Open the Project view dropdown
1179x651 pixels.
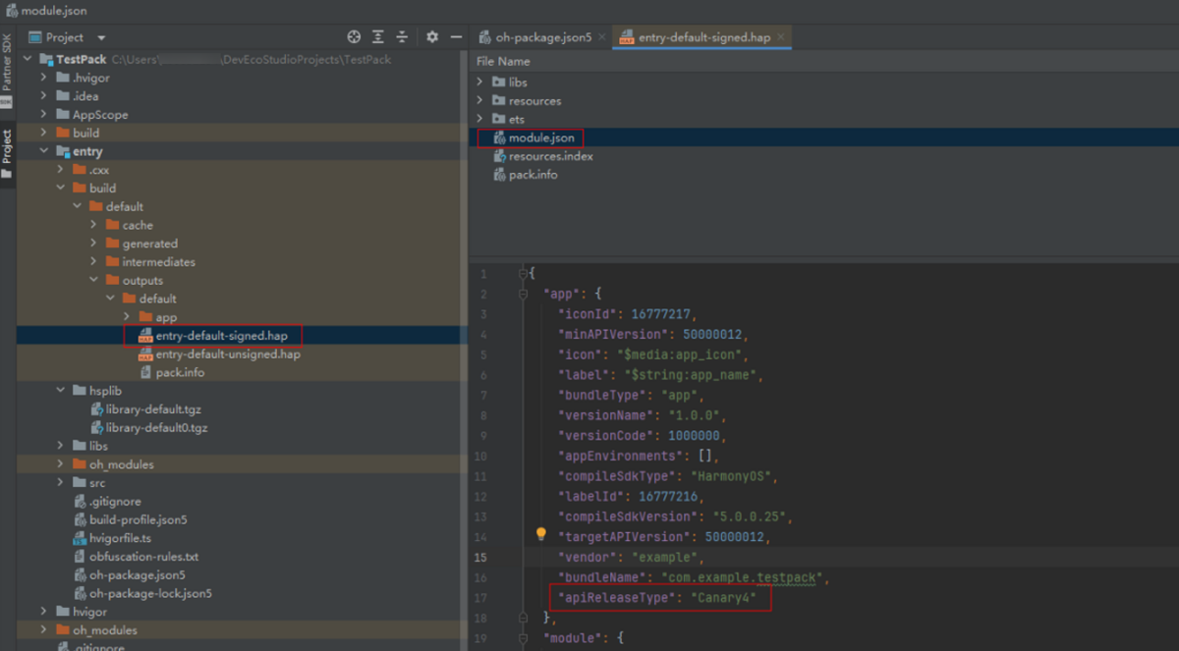[101, 37]
